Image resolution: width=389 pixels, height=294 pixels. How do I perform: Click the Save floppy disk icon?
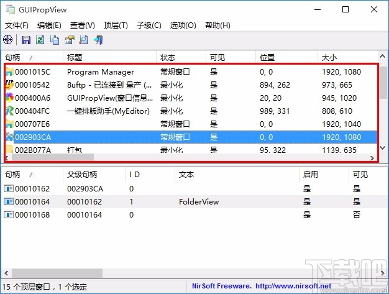(26, 40)
